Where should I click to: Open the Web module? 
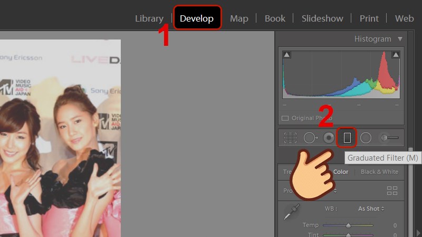pos(404,18)
